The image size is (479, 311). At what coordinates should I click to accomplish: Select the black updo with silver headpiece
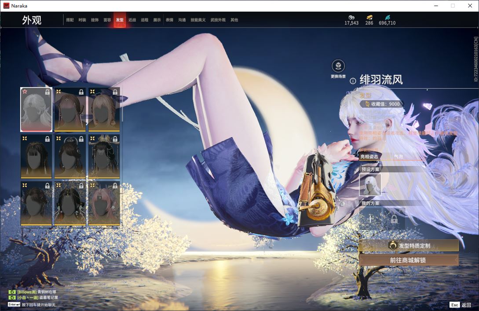coord(70,157)
